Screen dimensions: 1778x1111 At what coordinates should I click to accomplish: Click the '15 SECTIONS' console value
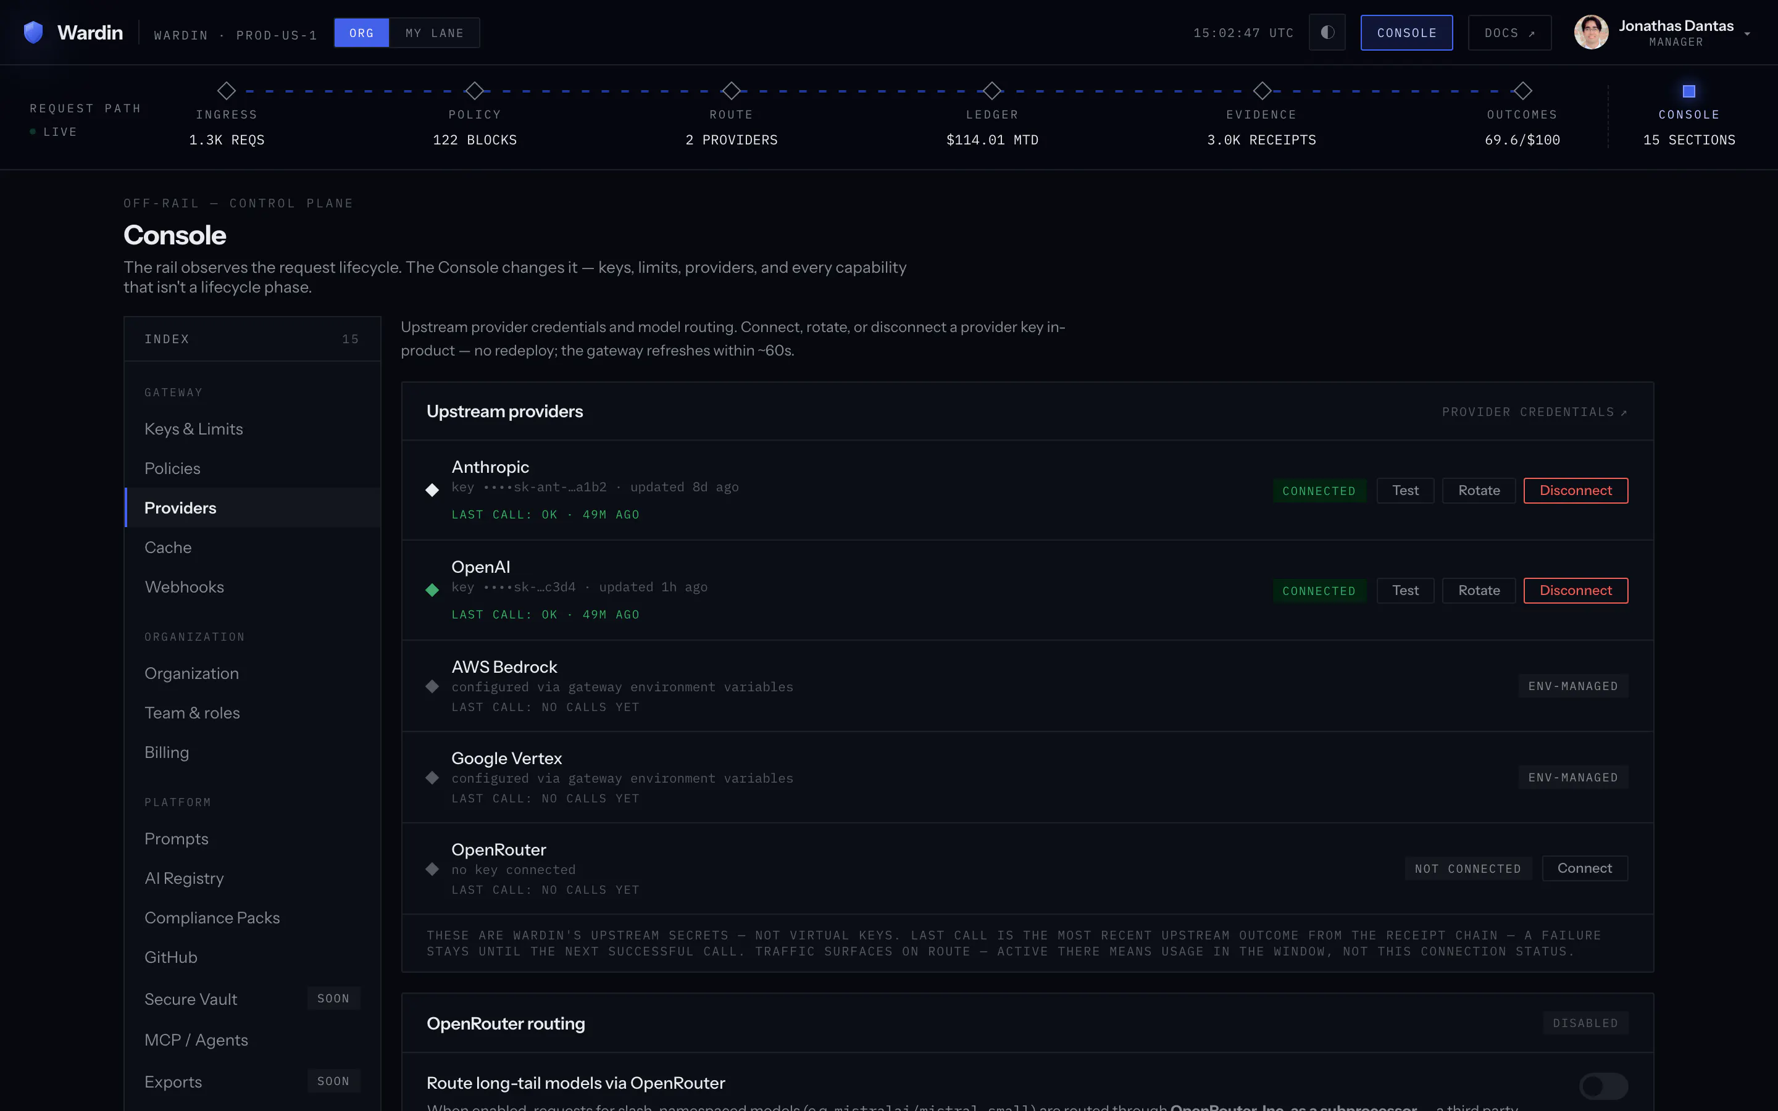tap(1689, 140)
